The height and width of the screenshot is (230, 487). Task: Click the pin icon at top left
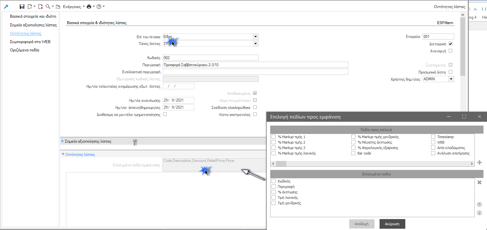tap(6, 6)
